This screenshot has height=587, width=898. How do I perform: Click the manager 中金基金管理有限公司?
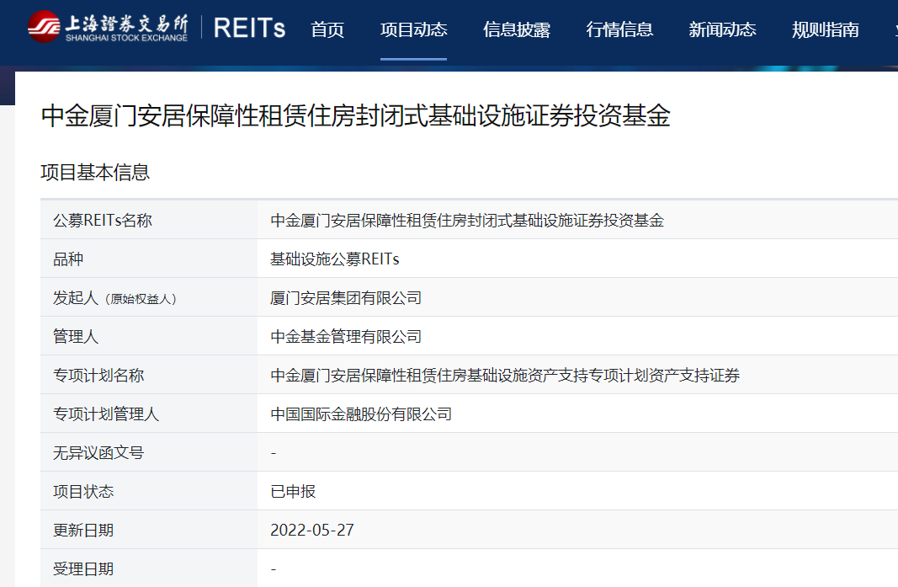coord(346,337)
